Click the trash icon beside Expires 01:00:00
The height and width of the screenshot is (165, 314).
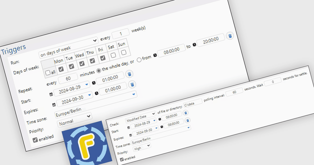132,84
